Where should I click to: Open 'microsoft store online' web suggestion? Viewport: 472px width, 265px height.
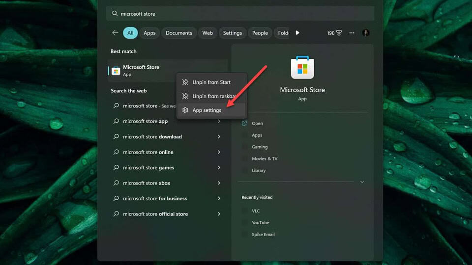(x=168, y=152)
